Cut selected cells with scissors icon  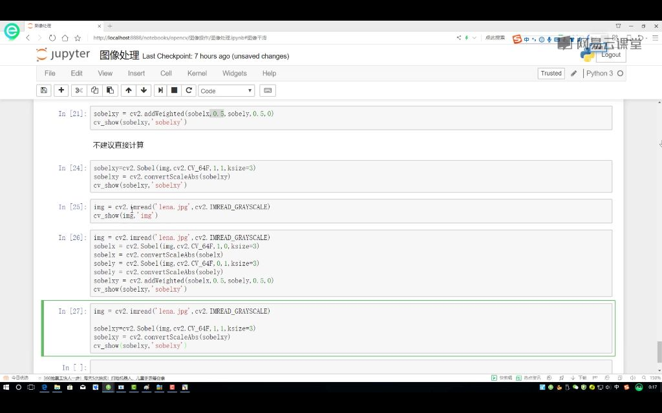click(x=79, y=90)
